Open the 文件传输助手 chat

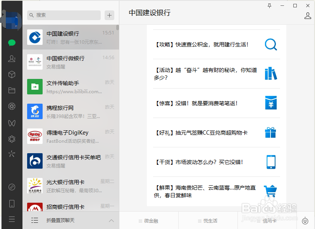tap(71, 87)
